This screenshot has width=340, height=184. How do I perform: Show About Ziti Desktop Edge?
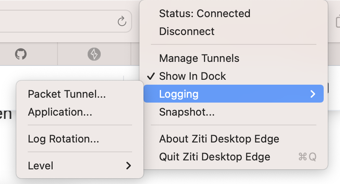[x=219, y=139]
